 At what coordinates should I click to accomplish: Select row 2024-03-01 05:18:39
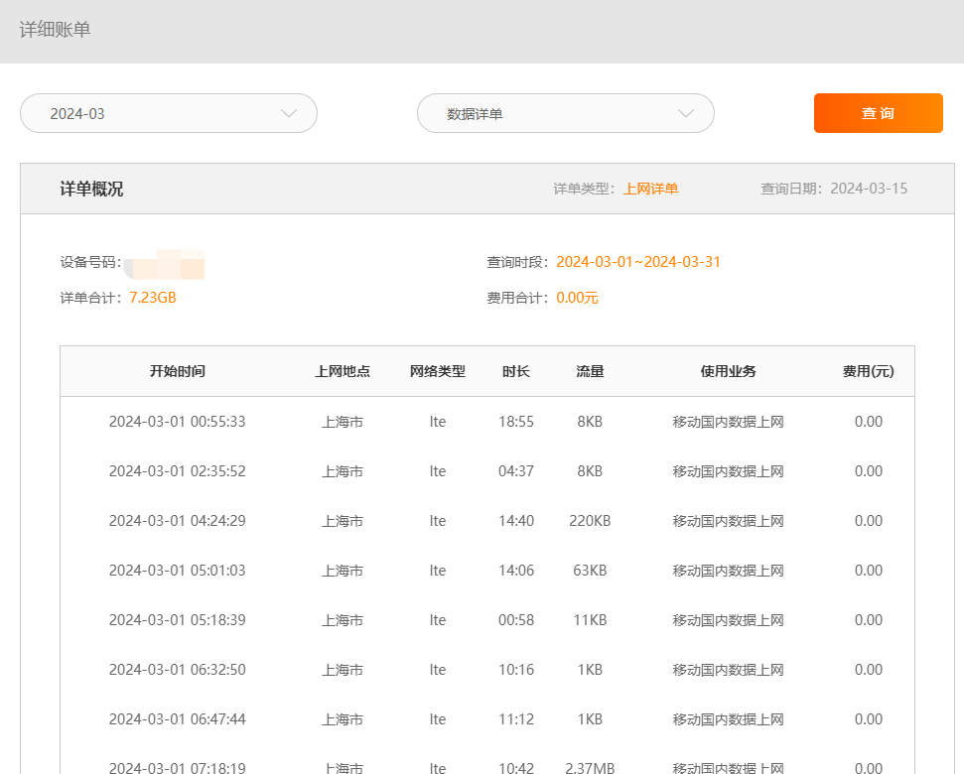coord(486,620)
